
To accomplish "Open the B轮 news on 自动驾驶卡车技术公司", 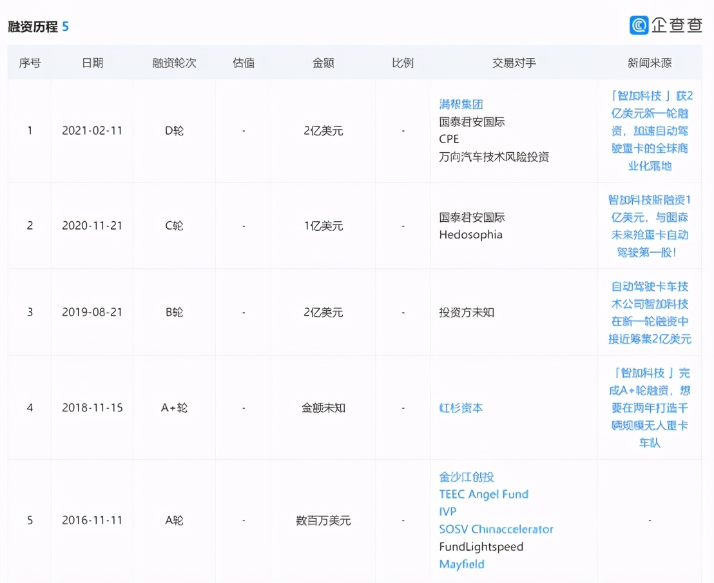I will [650, 312].
